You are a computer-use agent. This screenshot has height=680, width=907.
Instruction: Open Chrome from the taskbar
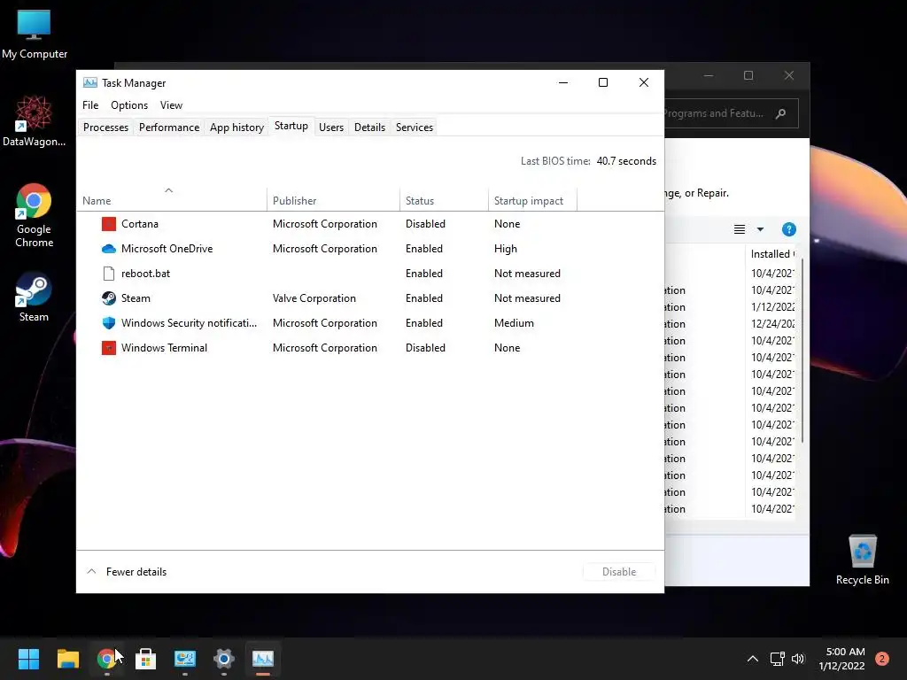point(106,659)
